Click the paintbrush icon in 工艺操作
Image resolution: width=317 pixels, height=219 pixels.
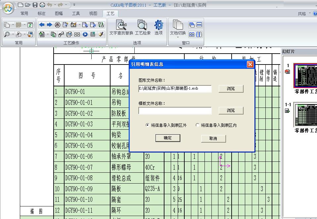101,34
